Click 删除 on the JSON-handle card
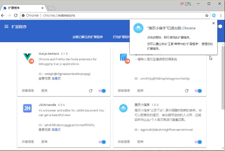This screenshot has height=151, width=225. tap(44, 142)
